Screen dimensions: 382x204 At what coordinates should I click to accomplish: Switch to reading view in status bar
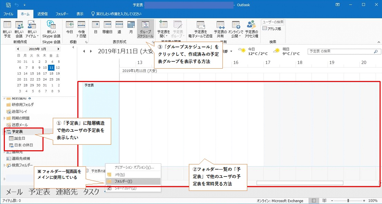click(x=324, y=201)
